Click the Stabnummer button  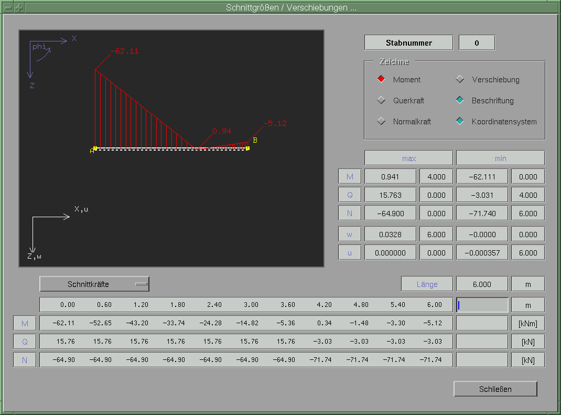pos(408,43)
